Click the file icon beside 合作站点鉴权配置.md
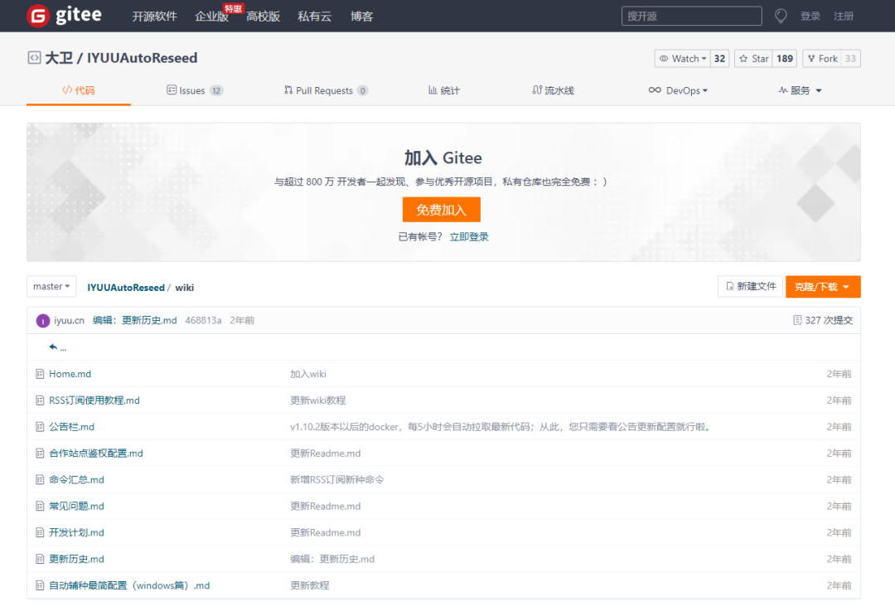The height and width of the screenshot is (616, 895). 40,454
